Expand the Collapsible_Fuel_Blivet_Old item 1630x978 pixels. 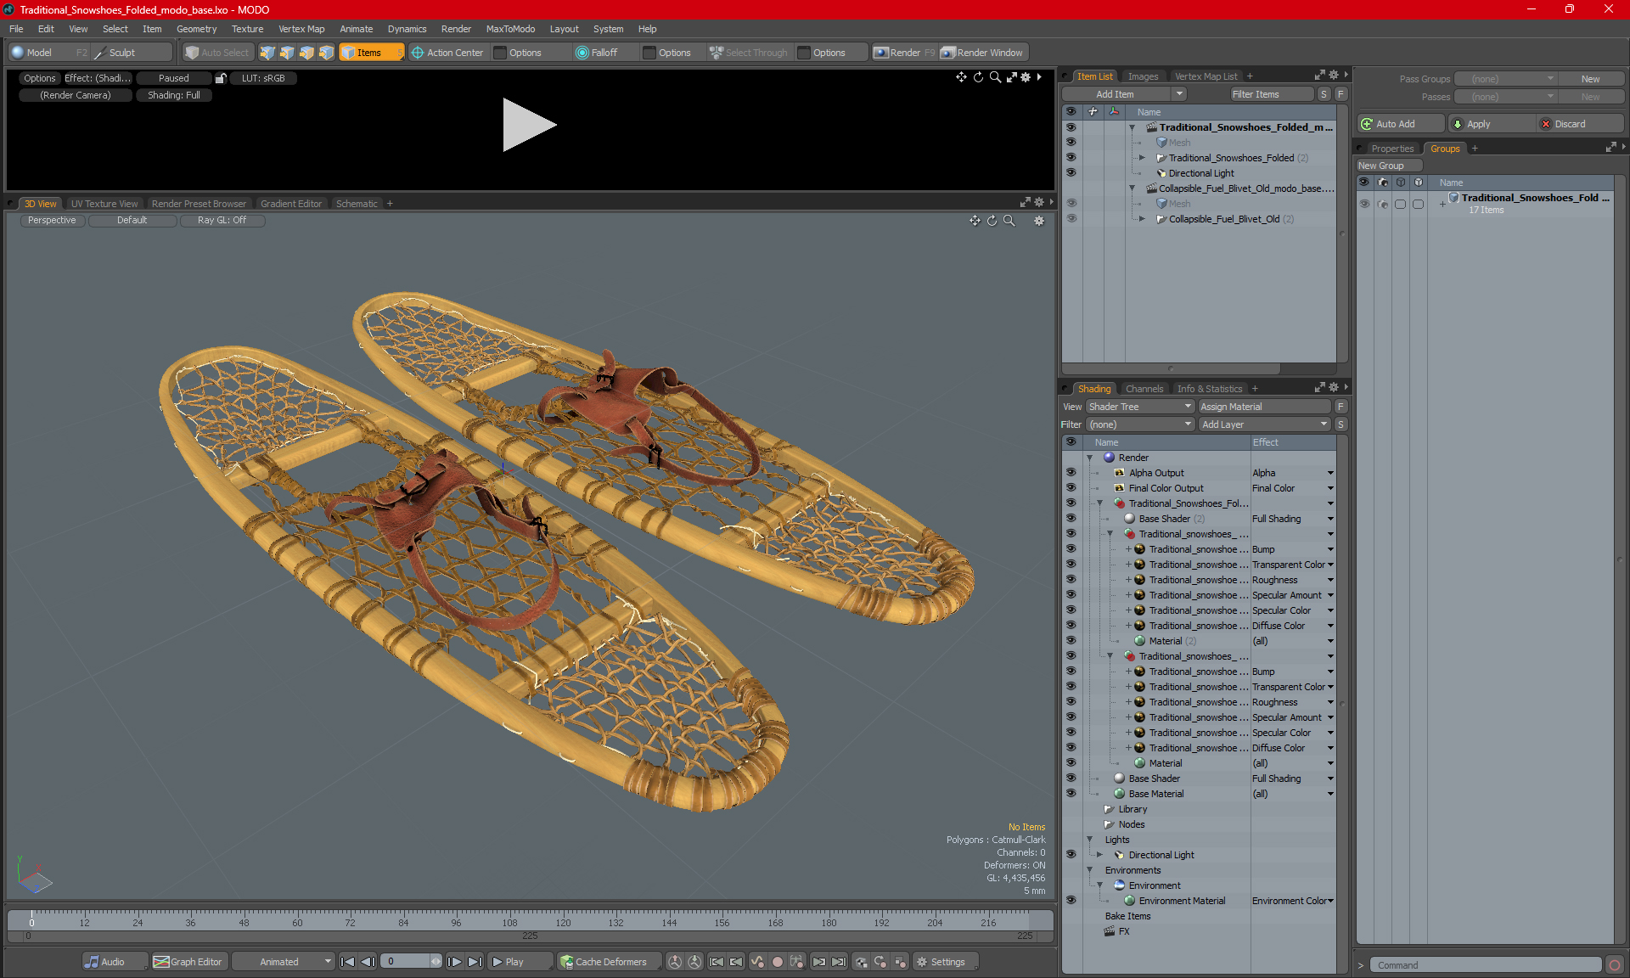(1142, 219)
